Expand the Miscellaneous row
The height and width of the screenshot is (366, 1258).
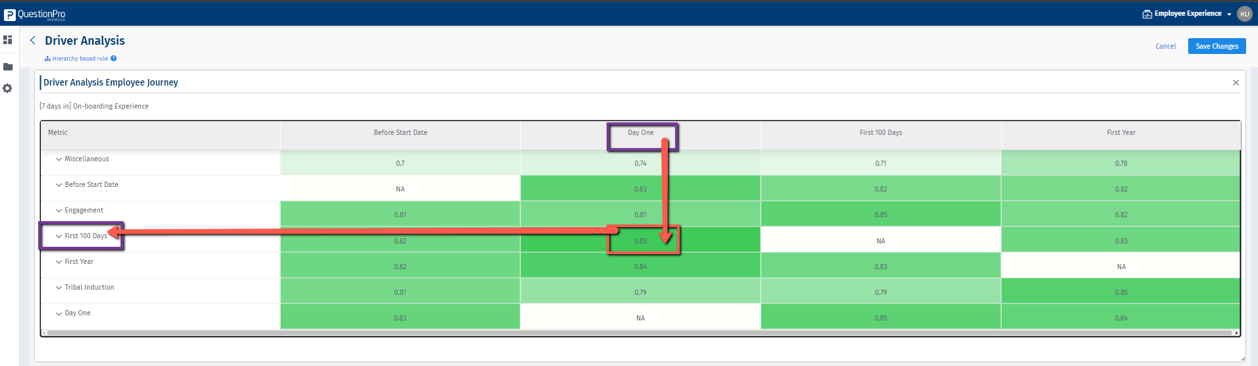pos(59,159)
